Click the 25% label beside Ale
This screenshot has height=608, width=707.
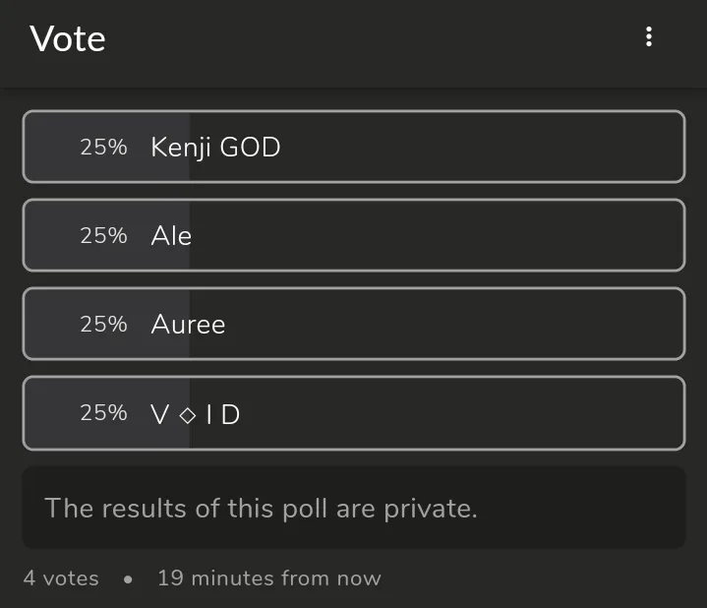(x=103, y=235)
